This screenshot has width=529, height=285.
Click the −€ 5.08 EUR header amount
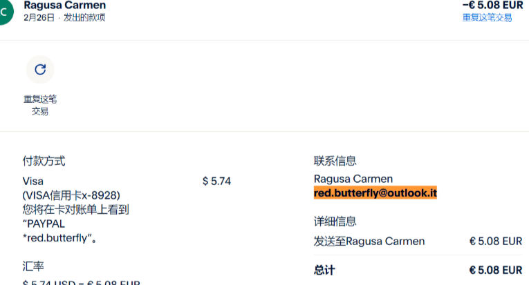click(492, 5)
